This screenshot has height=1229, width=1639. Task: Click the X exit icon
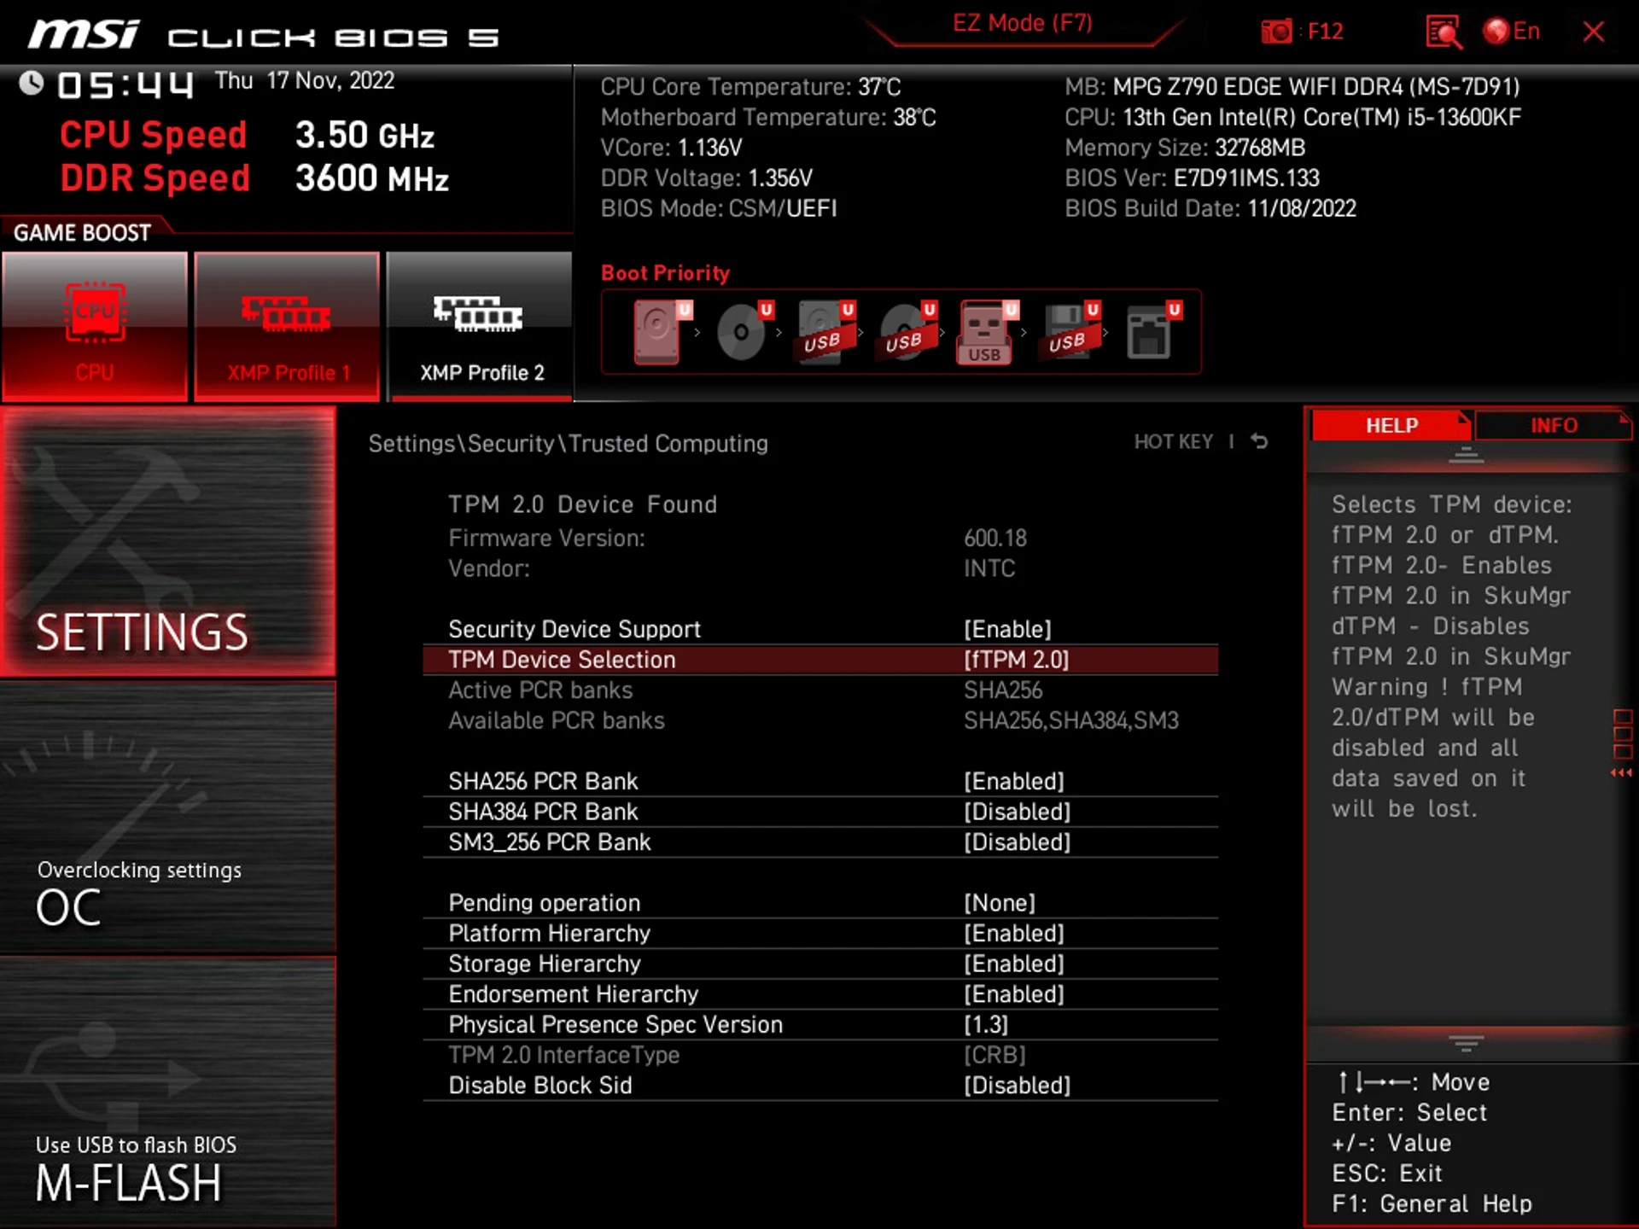click(1593, 32)
